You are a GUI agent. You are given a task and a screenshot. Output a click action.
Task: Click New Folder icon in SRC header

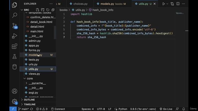point(43,10)
